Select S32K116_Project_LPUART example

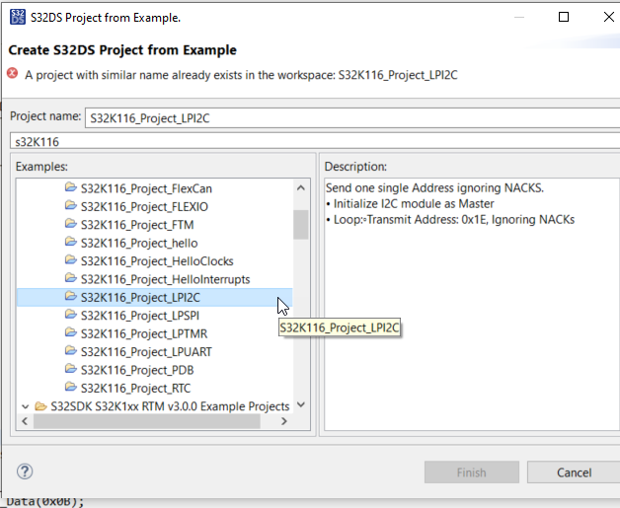point(146,352)
